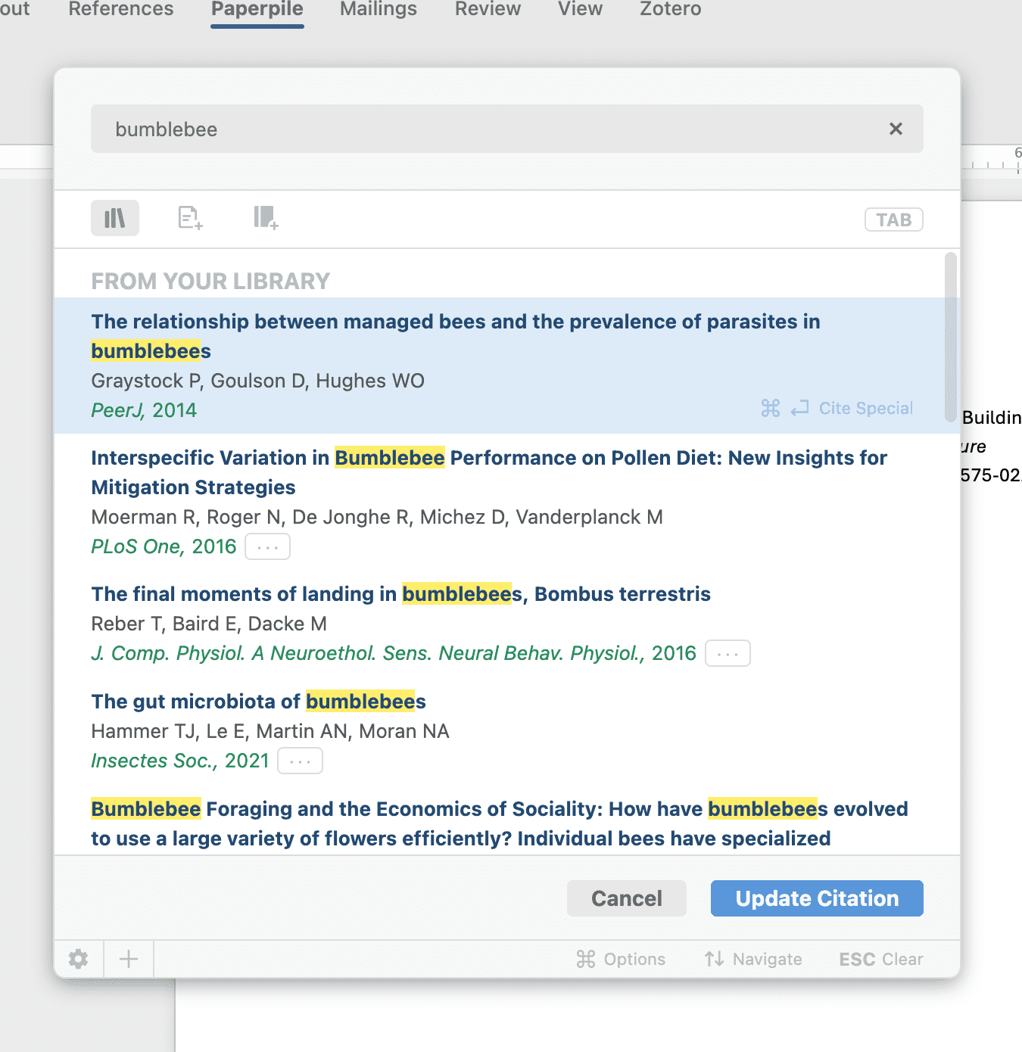Viewport: 1022px width, 1052px height.
Task: Select the gut microbiota of bumblebees paper
Action: [x=259, y=702]
